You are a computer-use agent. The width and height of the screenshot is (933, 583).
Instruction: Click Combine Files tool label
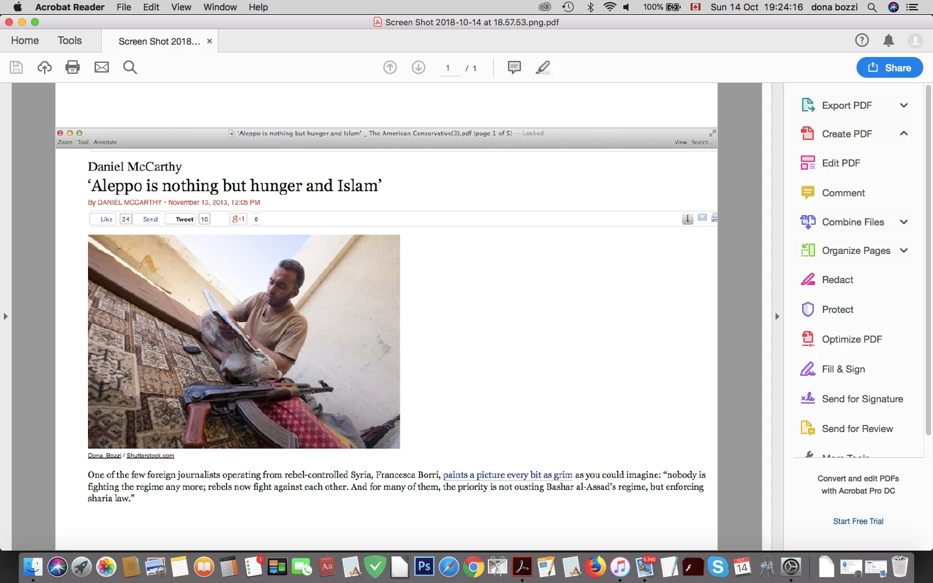tap(853, 222)
